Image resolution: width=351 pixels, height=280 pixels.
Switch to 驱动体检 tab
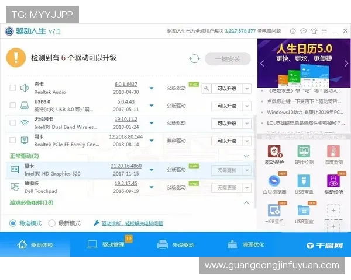pos(35,245)
